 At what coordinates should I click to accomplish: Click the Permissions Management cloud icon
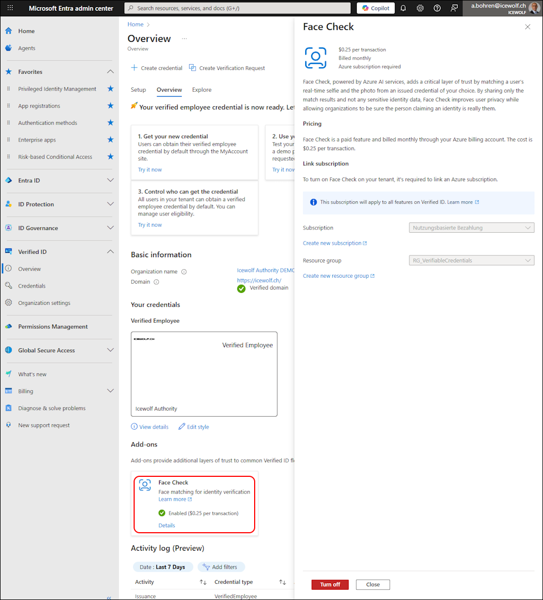point(9,327)
